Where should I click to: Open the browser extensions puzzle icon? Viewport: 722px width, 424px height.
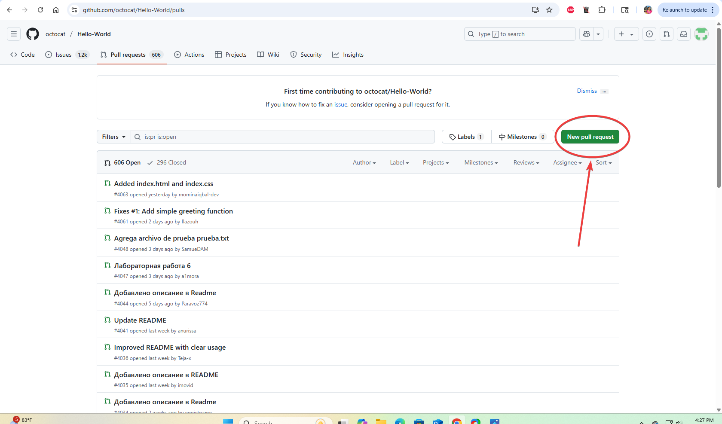(602, 10)
